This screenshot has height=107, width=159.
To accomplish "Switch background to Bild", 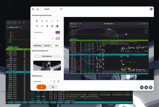I will (x=57, y=45).
